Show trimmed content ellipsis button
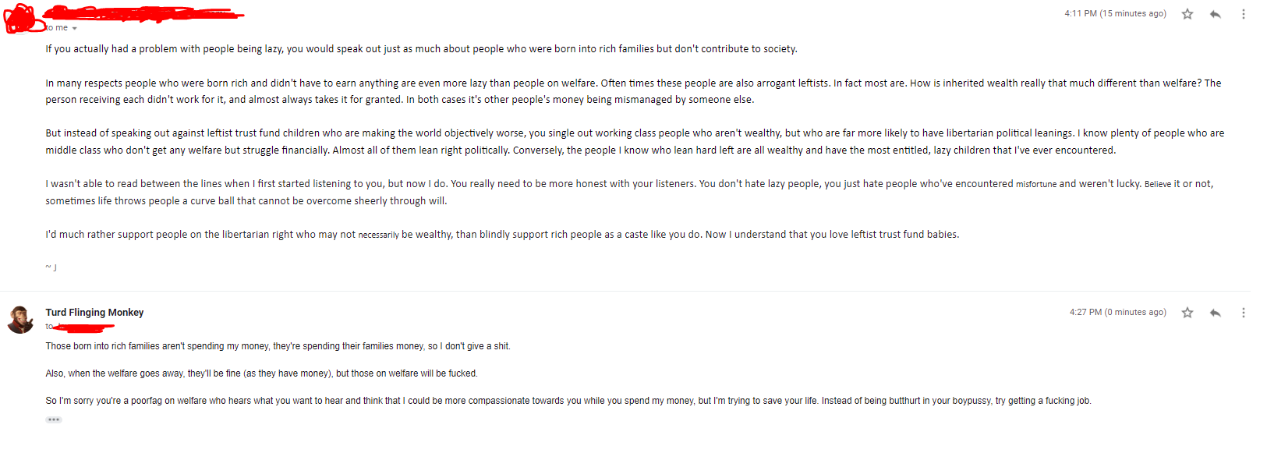 pos(54,419)
